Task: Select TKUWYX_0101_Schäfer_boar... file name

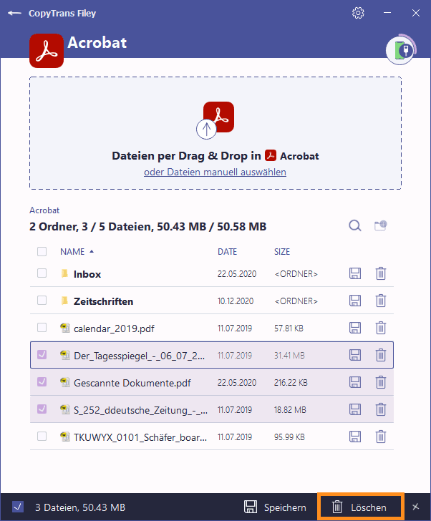Action: (x=140, y=437)
